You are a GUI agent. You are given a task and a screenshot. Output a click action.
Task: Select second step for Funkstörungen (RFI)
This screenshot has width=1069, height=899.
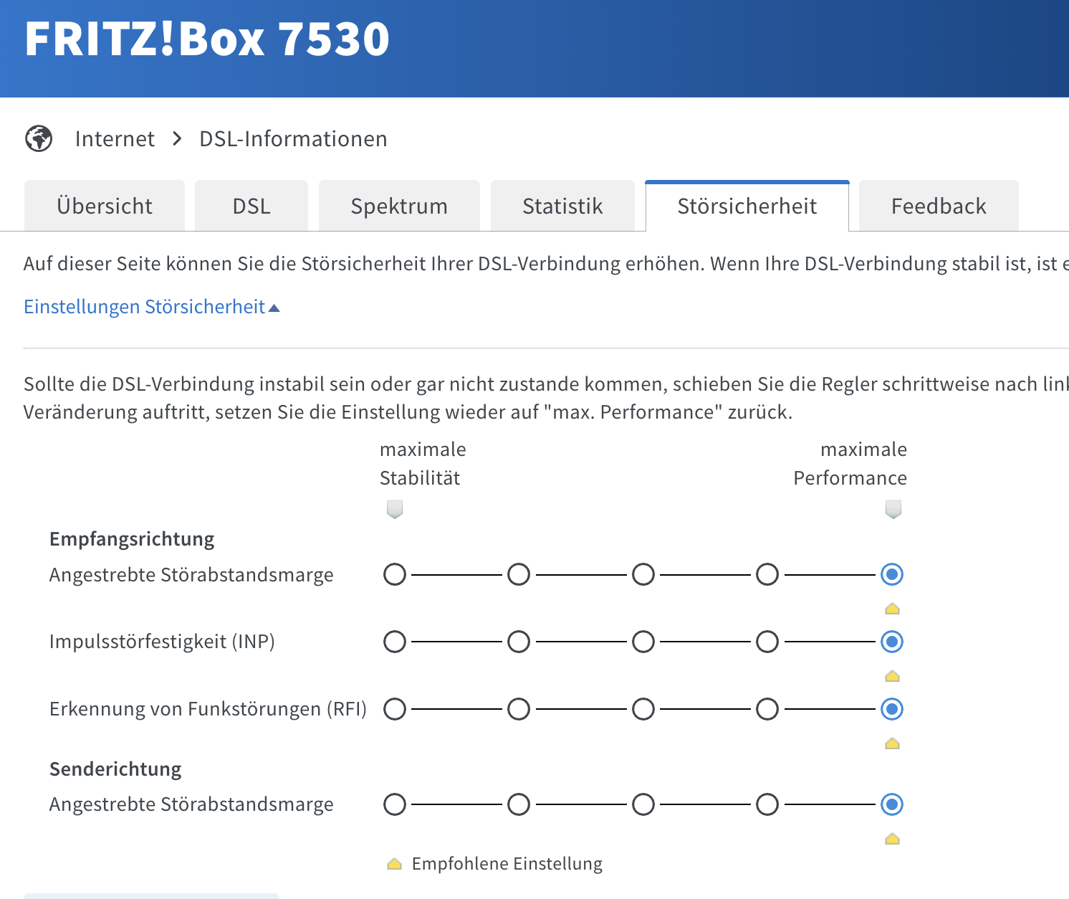coord(519,709)
